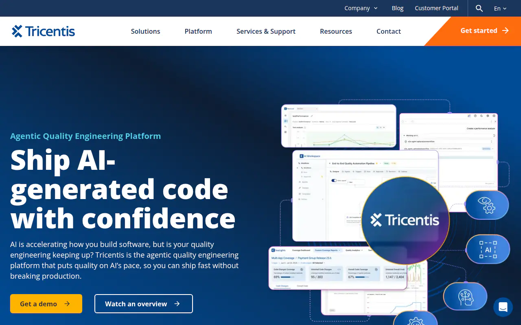Click the brain icon badge in illustration
The height and width of the screenshot is (325, 521).
coord(465,297)
